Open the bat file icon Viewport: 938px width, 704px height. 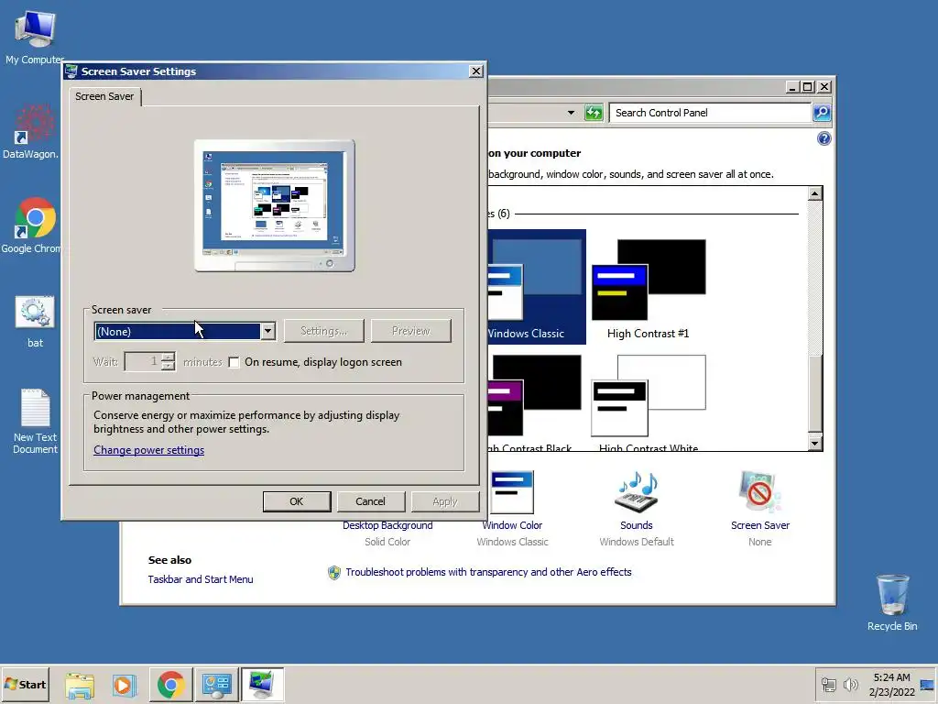tap(35, 322)
